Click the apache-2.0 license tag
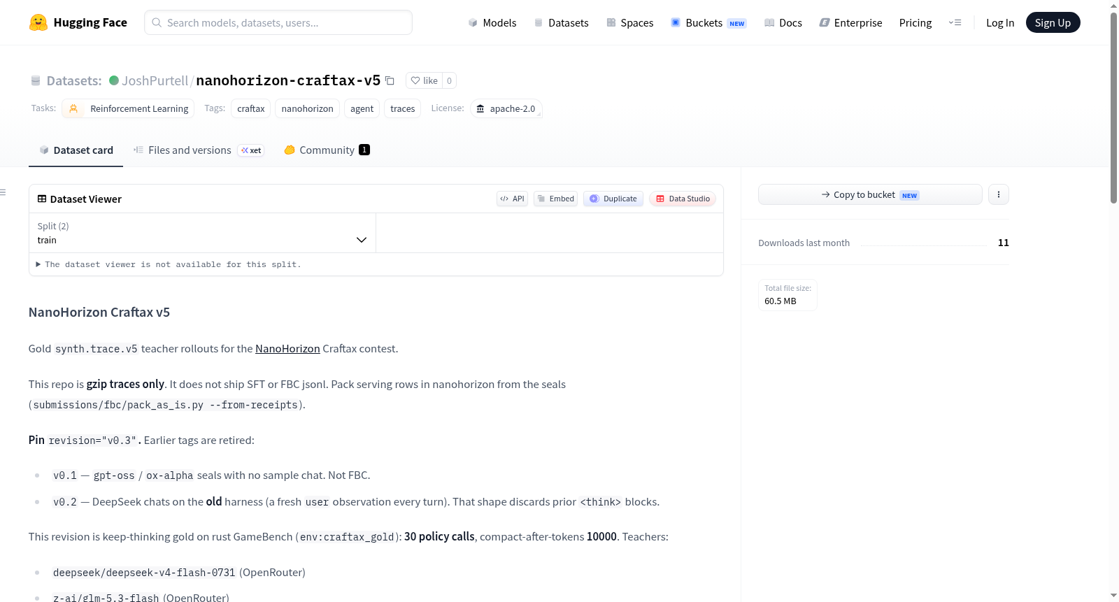 (506, 108)
